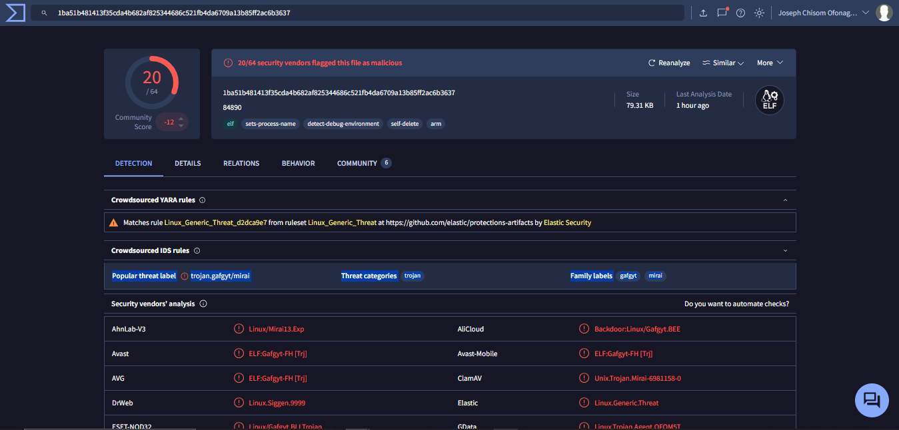The height and width of the screenshot is (430, 899).
Task: Toggle the light/dark theme sun icon
Action: point(759,13)
